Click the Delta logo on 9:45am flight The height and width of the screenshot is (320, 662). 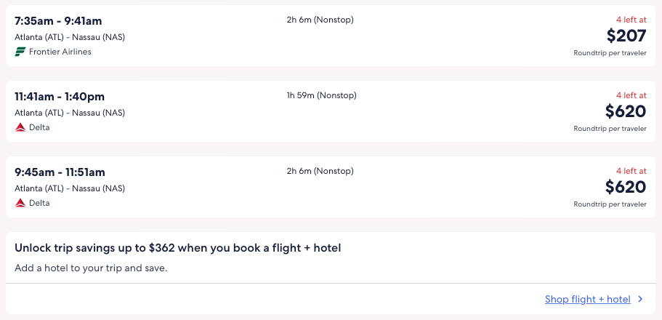[20, 203]
